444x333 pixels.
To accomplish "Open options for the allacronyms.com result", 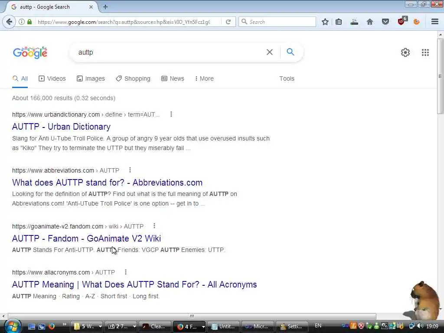I will pos(126,272).
